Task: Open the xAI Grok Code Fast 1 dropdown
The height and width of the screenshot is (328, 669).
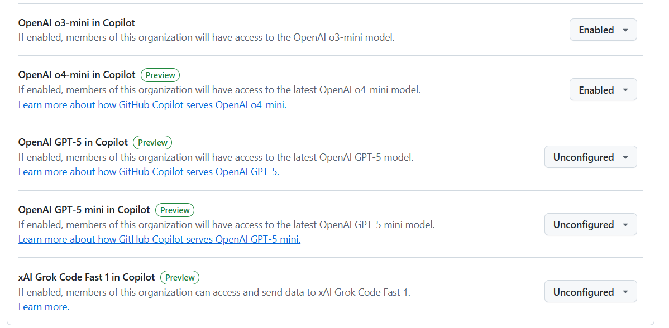Action: click(x=590, y=292)
